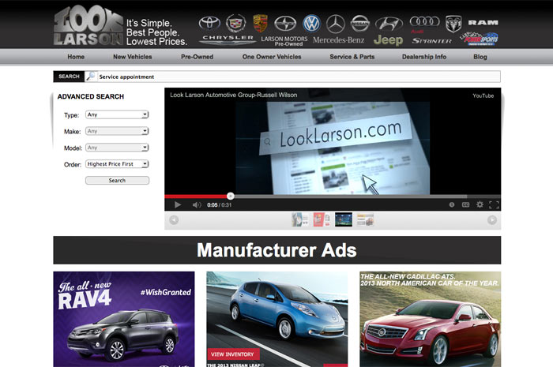Viewport: 553px width, 367px height.
Task: Click the Porsche crest logo
Action: coord(260,23)
